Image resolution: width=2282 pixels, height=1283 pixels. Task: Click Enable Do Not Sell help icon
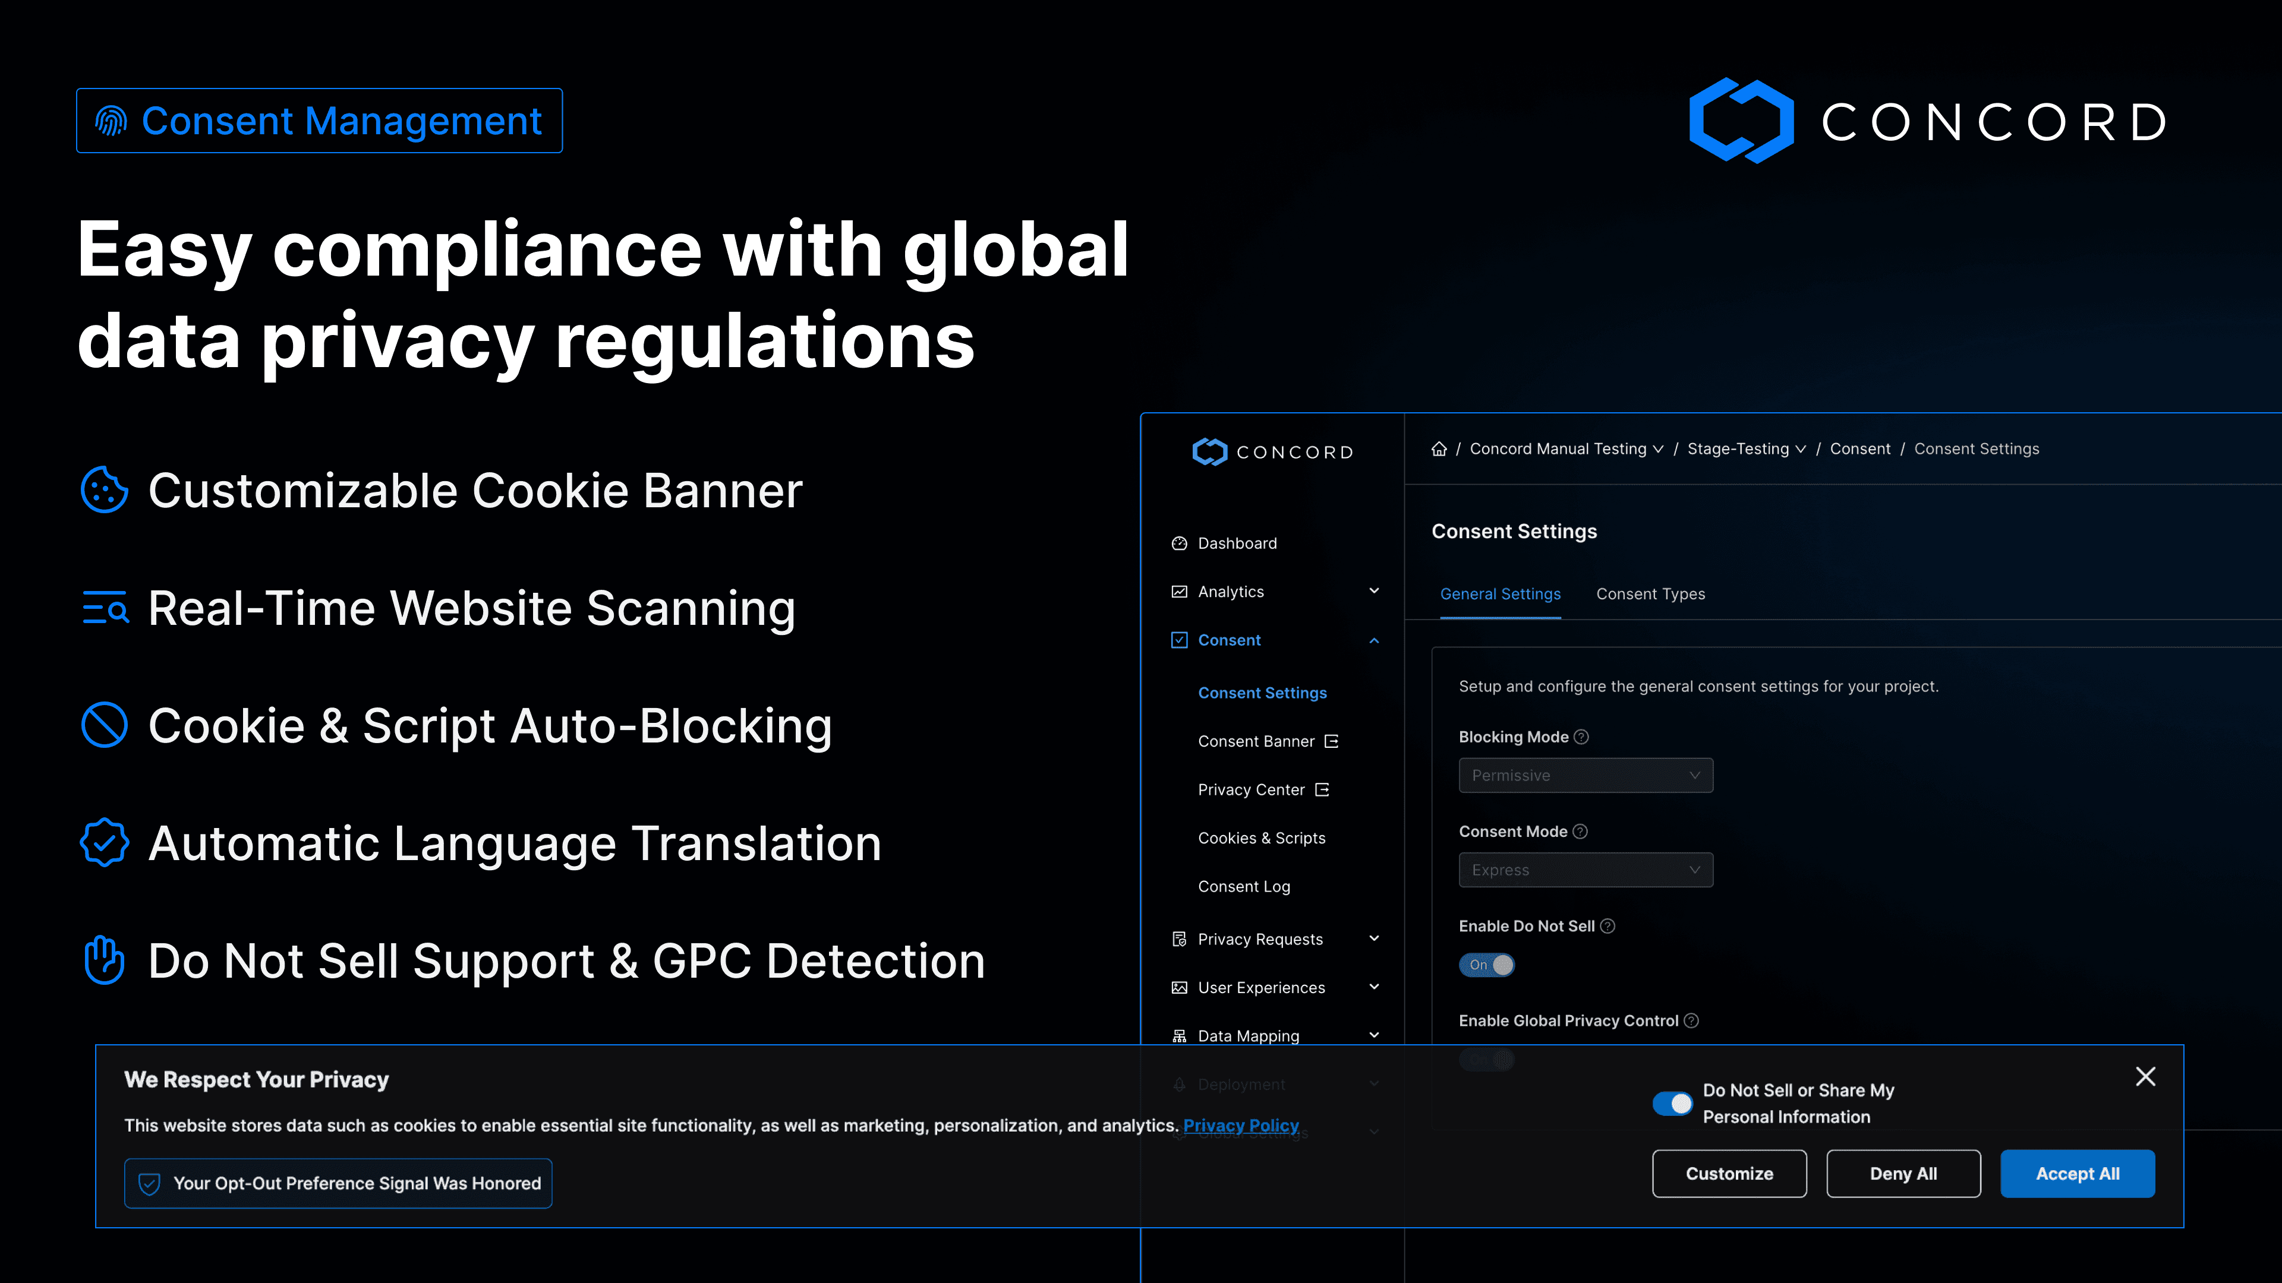tap(1608, 926)
